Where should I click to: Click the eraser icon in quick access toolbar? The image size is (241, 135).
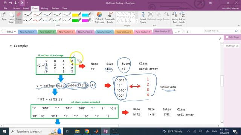22,3
